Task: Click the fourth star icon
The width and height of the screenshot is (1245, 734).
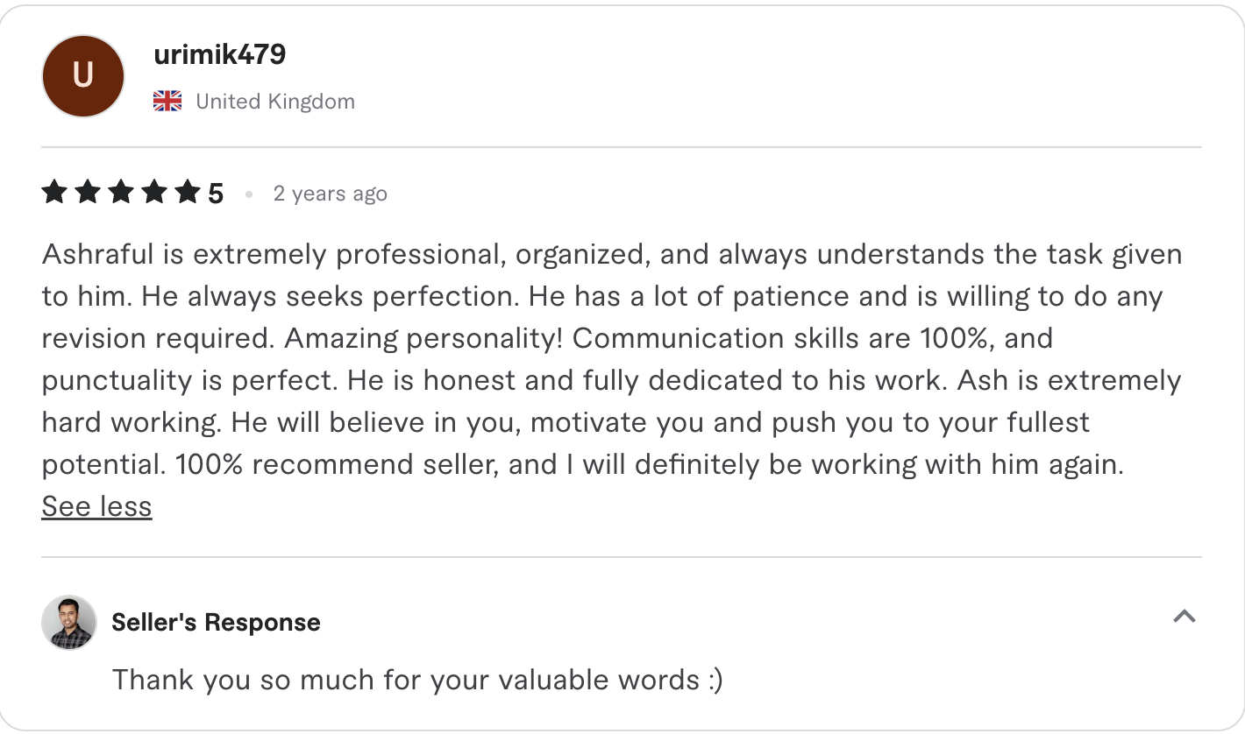Action: (154, 192)
